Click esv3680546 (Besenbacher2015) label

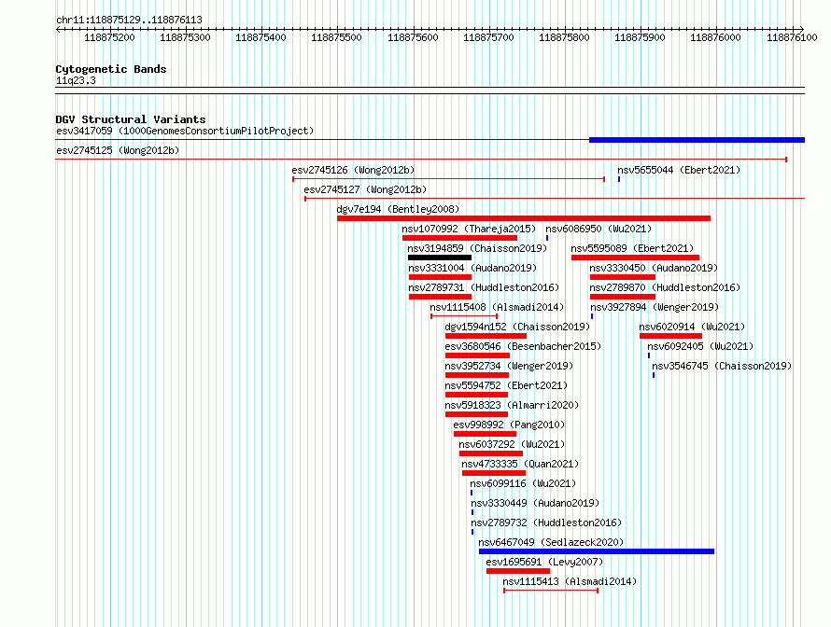(x=523, y=346)
